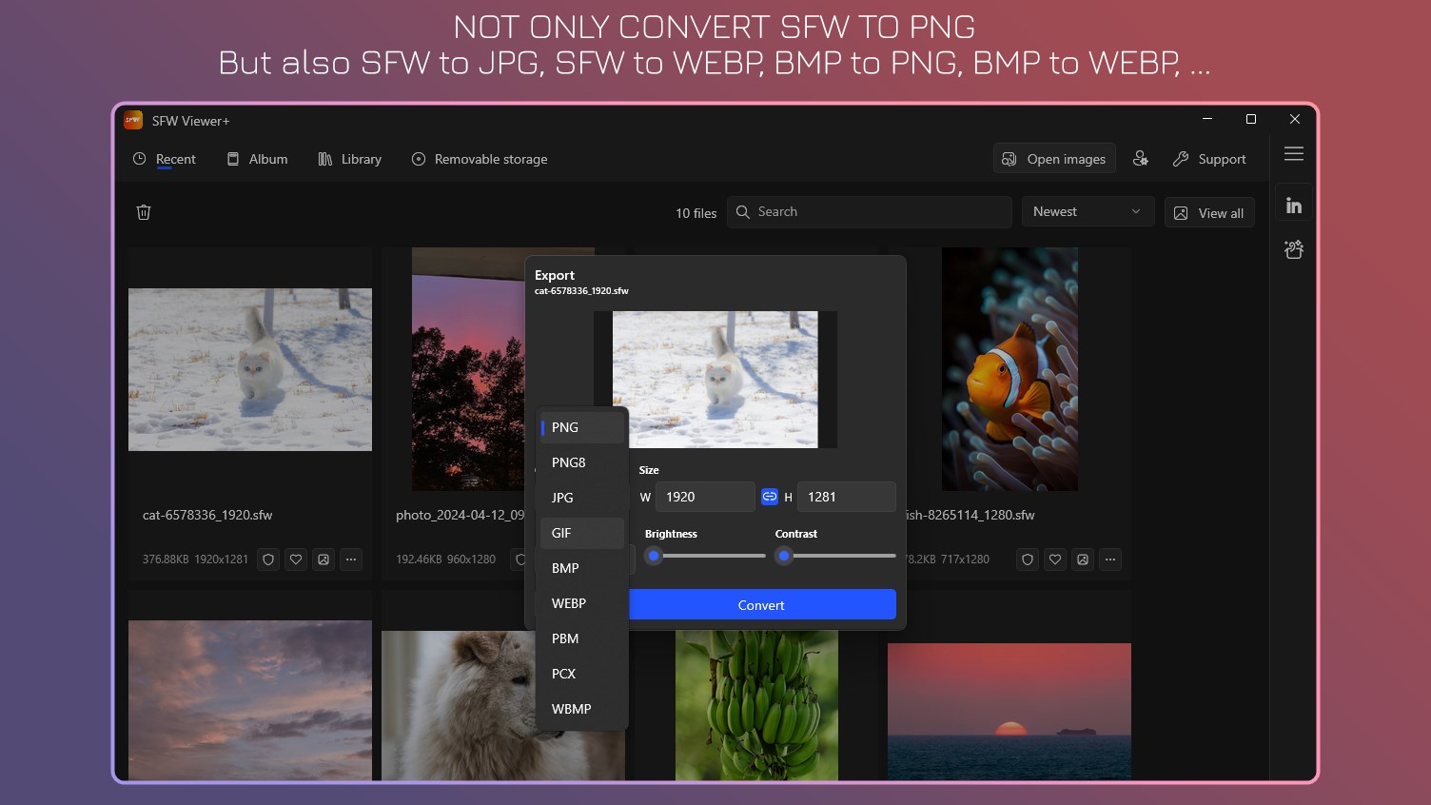This screenshot has height=805, width=1431.
Task: Click the heart icon under the clownfish image
Action: [x=1055, y=560]
